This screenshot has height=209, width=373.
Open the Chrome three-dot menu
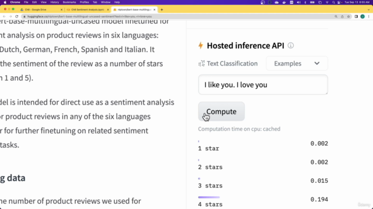click(x=369, y=16)
